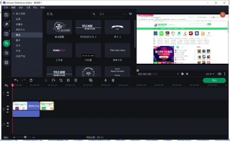Open the Transitions panel icon
This screenshot has width=230, height=141.
point(6,34)
